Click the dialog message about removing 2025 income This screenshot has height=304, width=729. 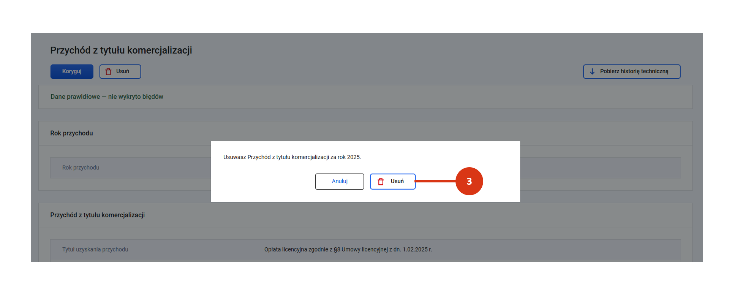[292, 157]
